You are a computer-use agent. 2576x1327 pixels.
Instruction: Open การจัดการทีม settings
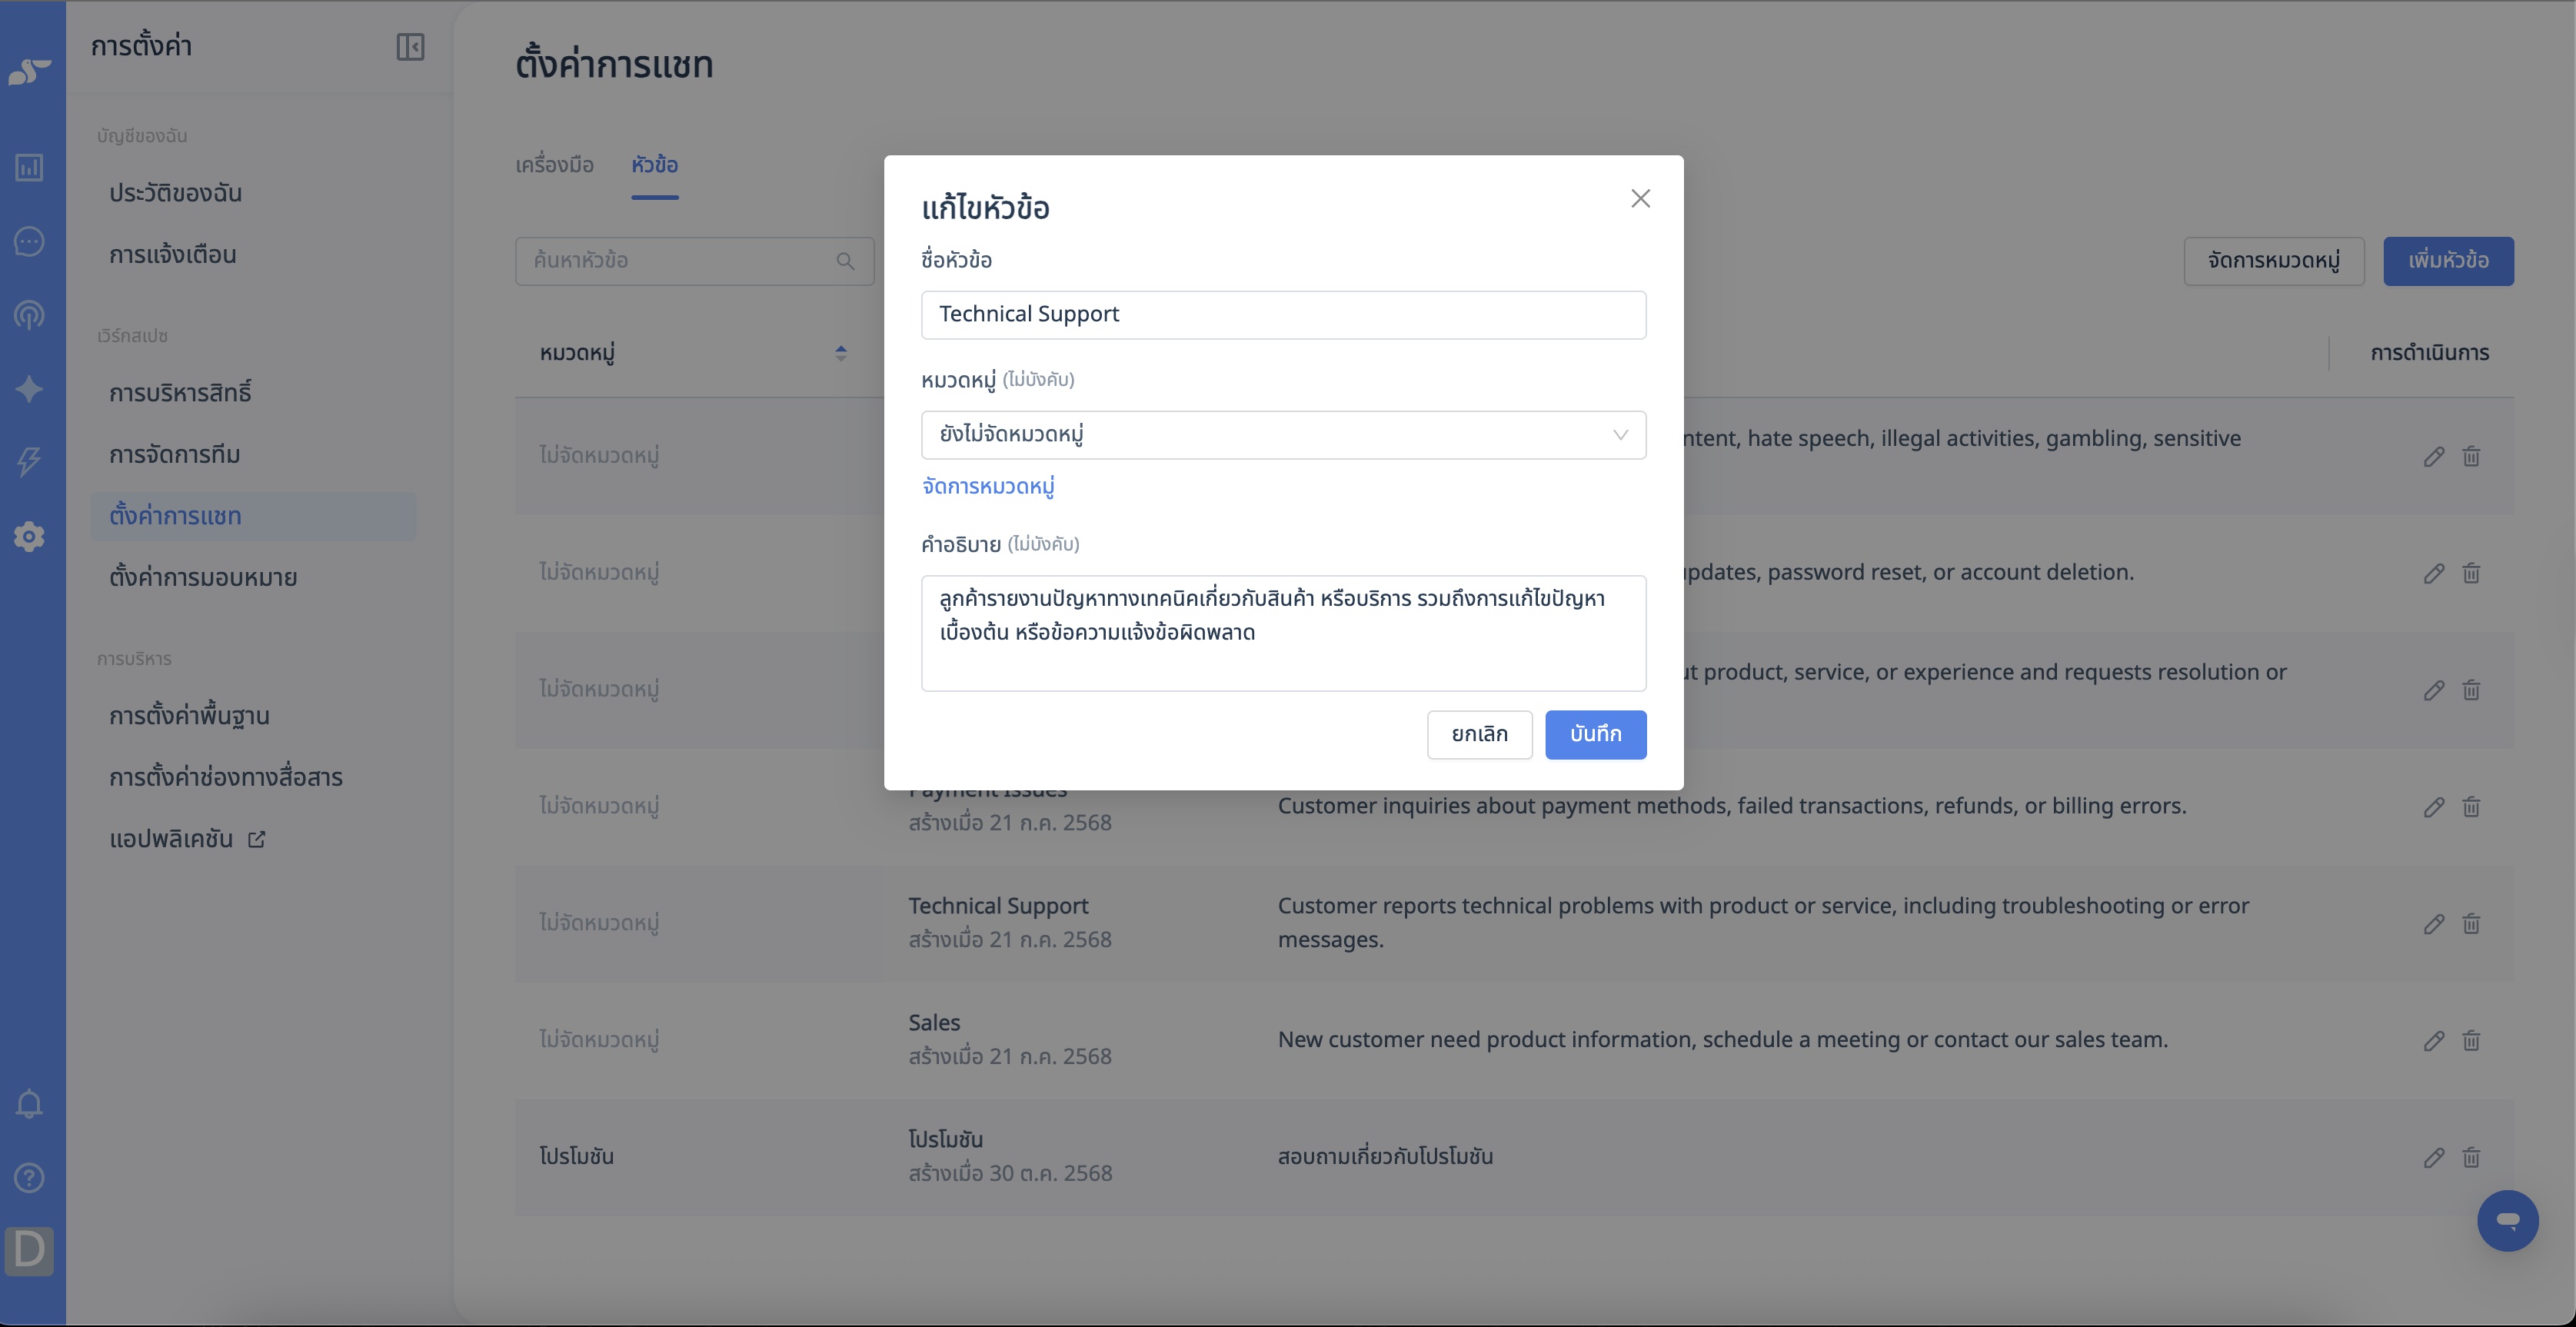tap(174, 455)
